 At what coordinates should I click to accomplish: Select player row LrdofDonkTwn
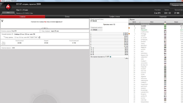tap(156, 32)
